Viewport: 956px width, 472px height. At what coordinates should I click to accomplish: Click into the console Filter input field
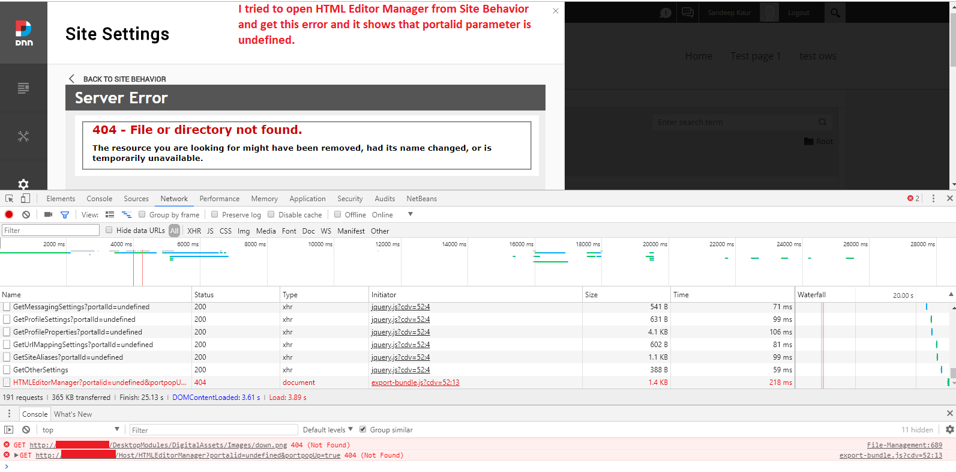(214, 429)
